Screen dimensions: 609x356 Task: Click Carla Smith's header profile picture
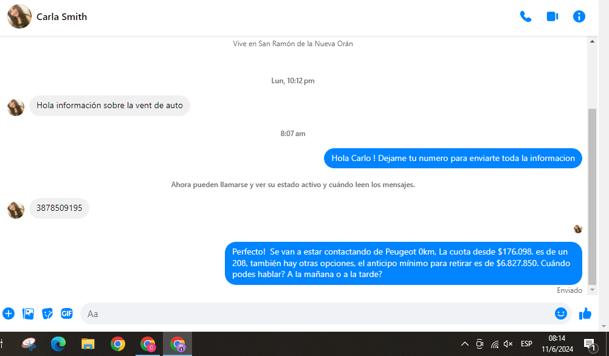tap(19, 17)
